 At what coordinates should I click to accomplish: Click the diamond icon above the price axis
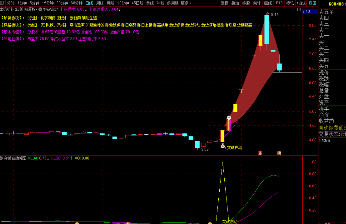(294, 9)
